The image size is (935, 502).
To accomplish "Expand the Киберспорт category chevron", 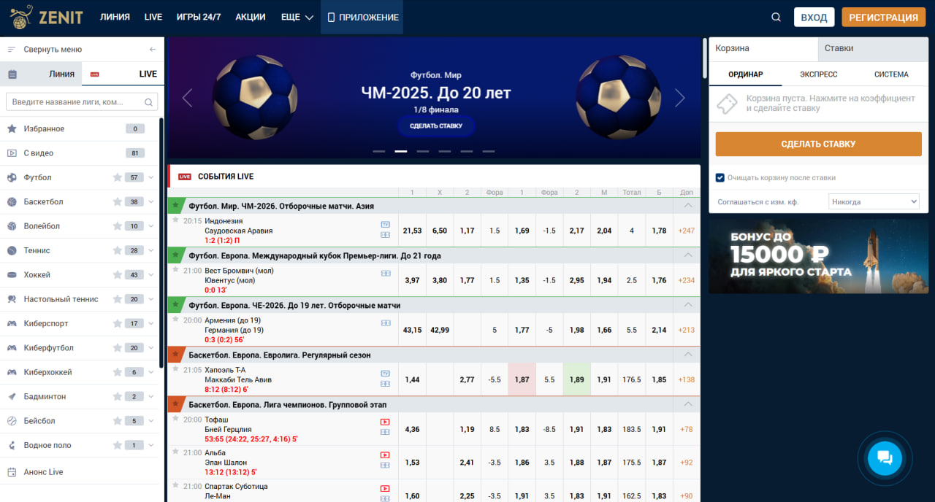I will pos(151,323).
